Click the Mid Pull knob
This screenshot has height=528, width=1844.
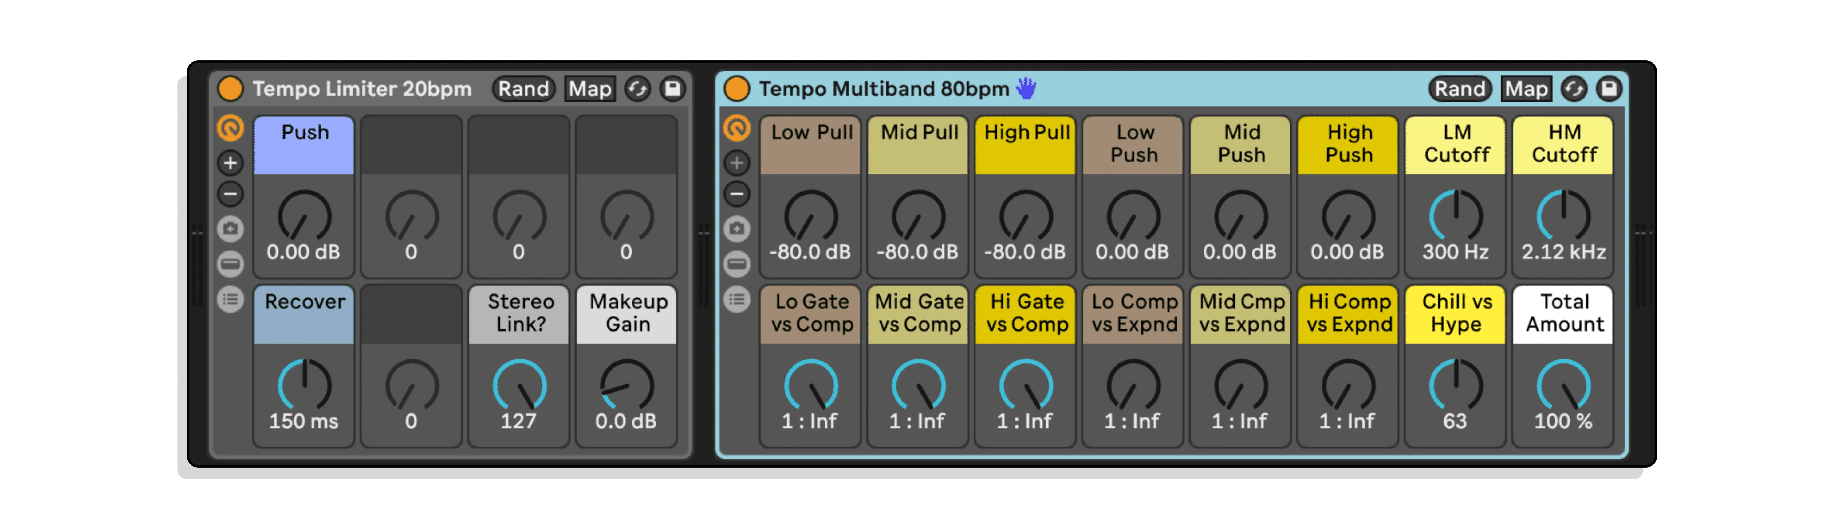[x=918, y=216]
